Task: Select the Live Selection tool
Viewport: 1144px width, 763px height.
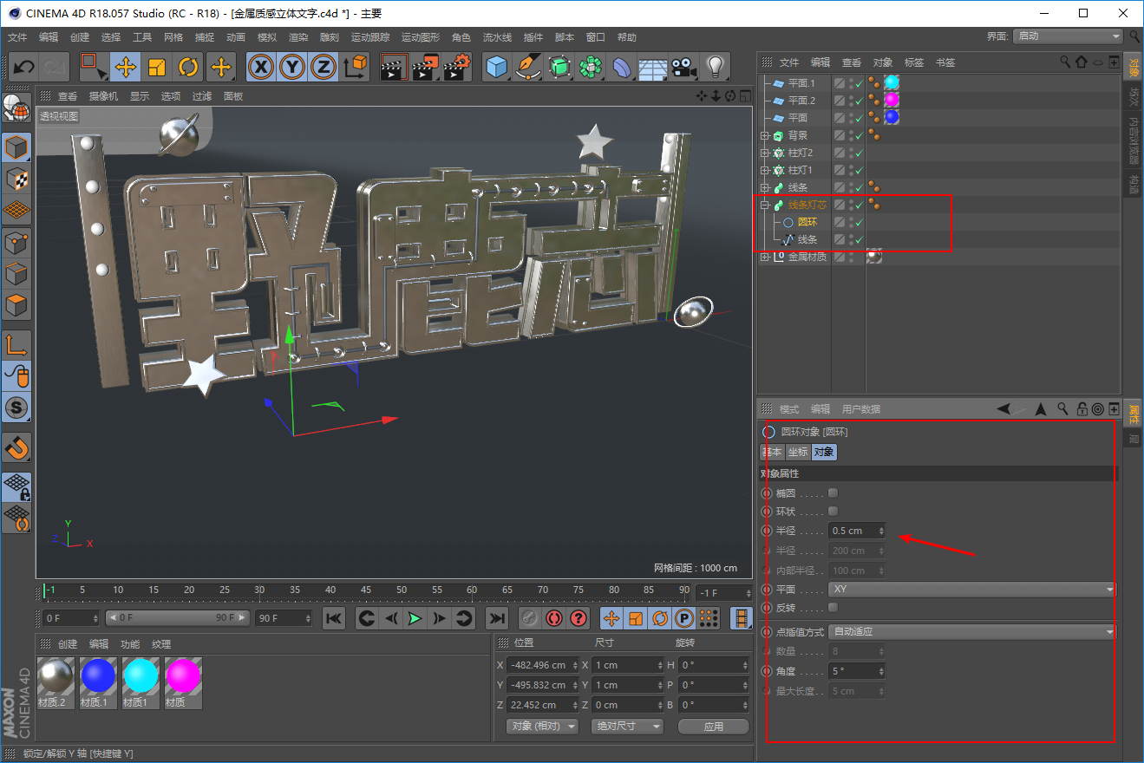Action: (93, 67)
